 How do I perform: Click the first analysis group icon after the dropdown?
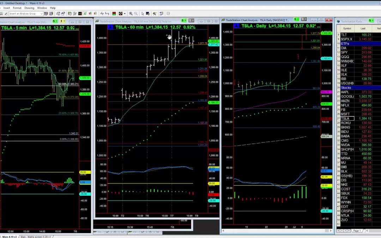pyautogui.click(x=46, y=14)
